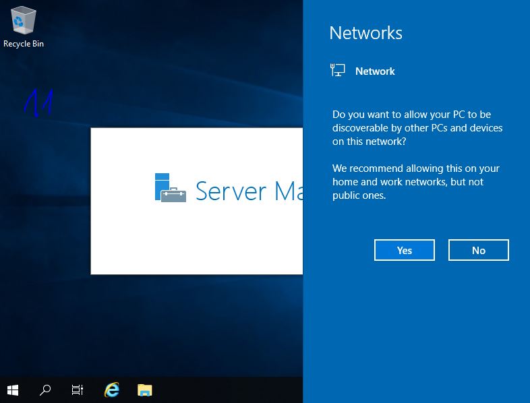Click the Server Manager toolbox logo
Image resolution: width=530 pixels, height=403 pixels.
coord(170,188)
